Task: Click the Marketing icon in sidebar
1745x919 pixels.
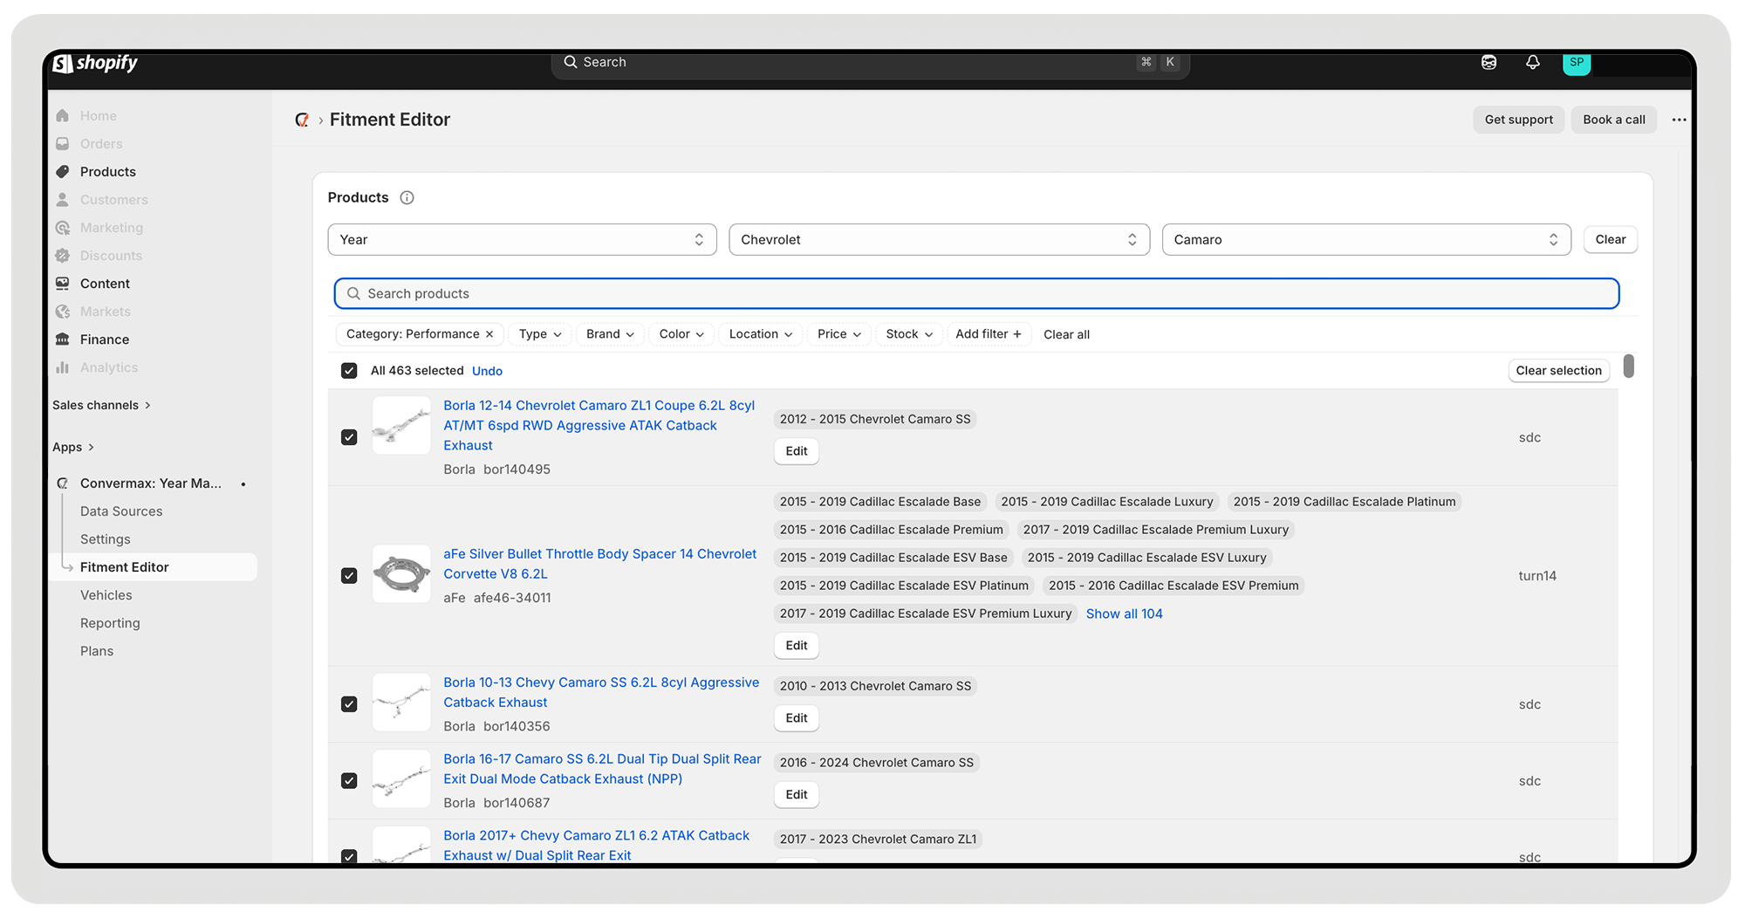Action: pos(63,227)
